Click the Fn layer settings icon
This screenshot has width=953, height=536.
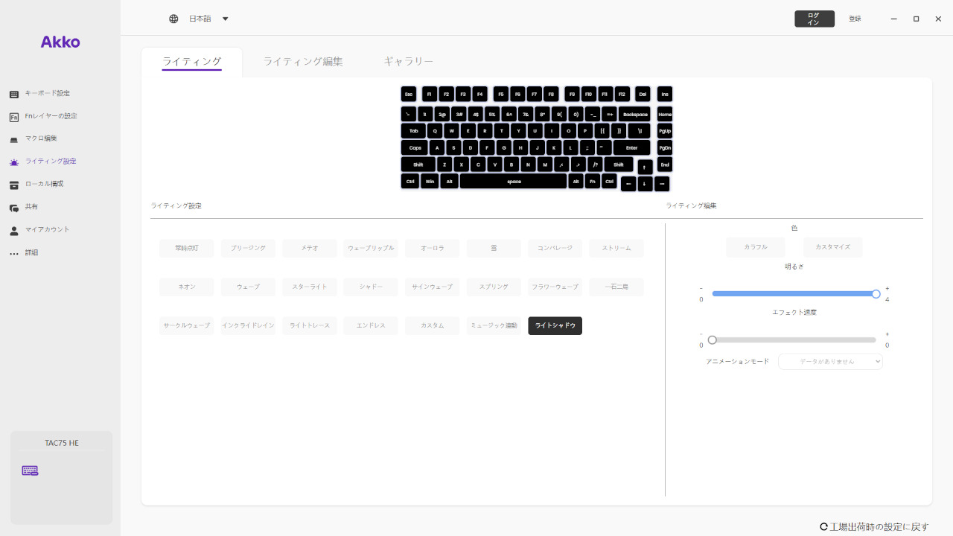pos(14,117)
